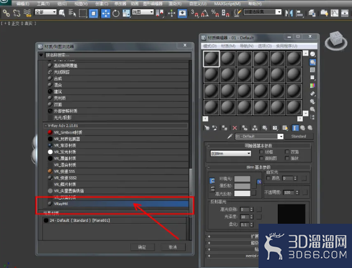
Task: Enable the self-illumination 颜色 checkbox
Action: pyautogui.click(x=268, y=178)
